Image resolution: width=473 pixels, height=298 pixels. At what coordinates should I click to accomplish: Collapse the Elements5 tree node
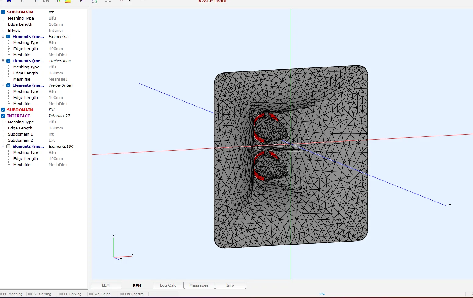(x=3, y=36)
